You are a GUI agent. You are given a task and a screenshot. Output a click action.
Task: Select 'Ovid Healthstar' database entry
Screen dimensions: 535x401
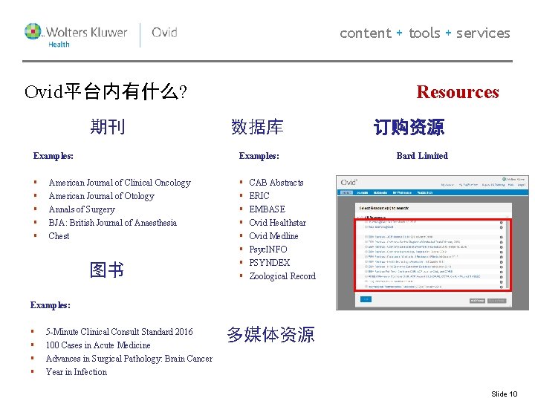tap(278, 223)
